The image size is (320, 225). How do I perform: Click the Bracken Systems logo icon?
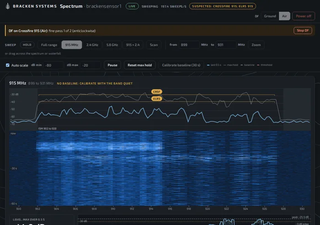(x=8, y=6)
